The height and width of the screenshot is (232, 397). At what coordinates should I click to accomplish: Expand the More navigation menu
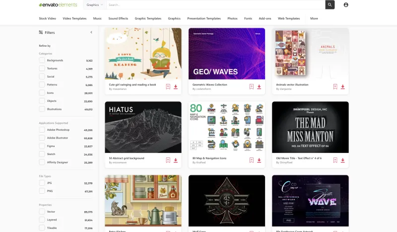tap(314, 18)
